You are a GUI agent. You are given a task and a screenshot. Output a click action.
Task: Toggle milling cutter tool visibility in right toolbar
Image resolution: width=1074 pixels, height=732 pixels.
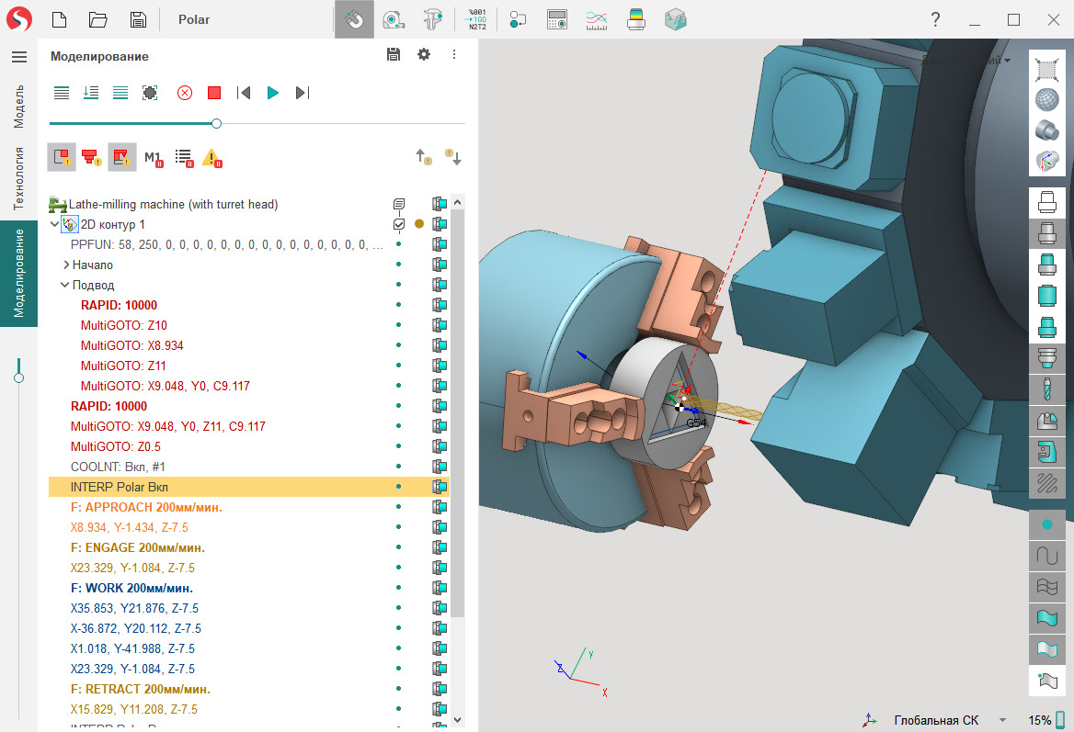click(1046, 389)
